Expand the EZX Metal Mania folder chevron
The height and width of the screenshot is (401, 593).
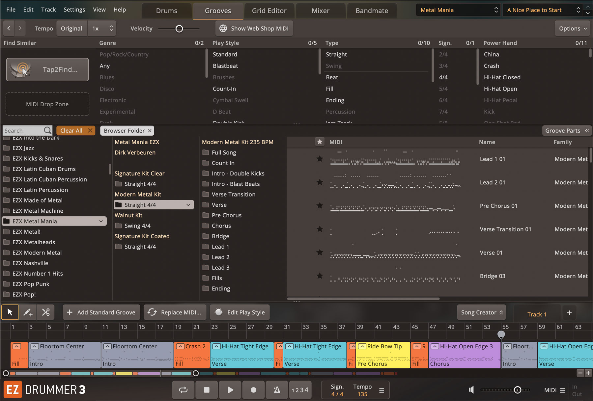(101, 221)
